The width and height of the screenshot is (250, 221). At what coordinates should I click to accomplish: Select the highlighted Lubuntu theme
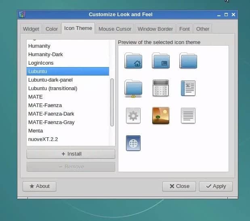point(68,71)
